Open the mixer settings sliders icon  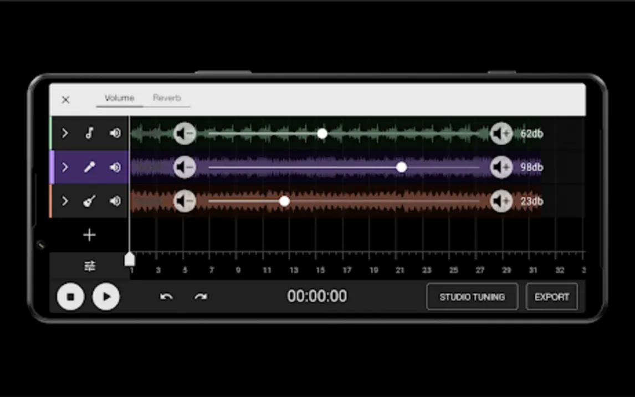click(89, 267)
